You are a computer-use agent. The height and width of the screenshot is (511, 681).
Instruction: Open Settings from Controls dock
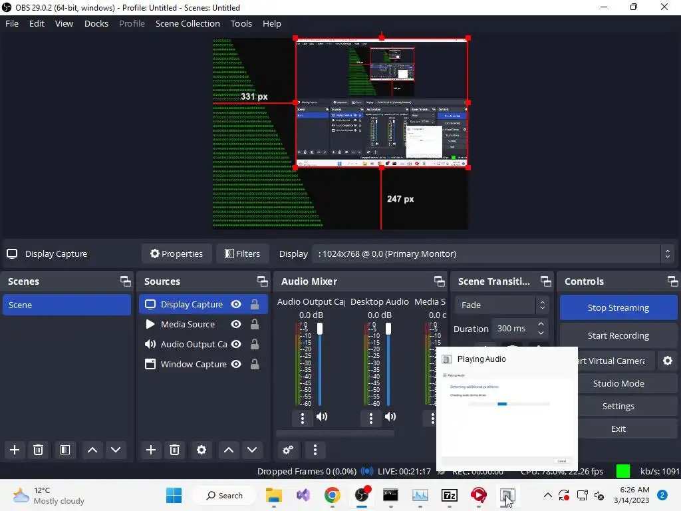point(618,406)
